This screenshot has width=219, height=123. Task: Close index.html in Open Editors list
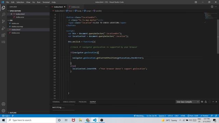[11, 14]
